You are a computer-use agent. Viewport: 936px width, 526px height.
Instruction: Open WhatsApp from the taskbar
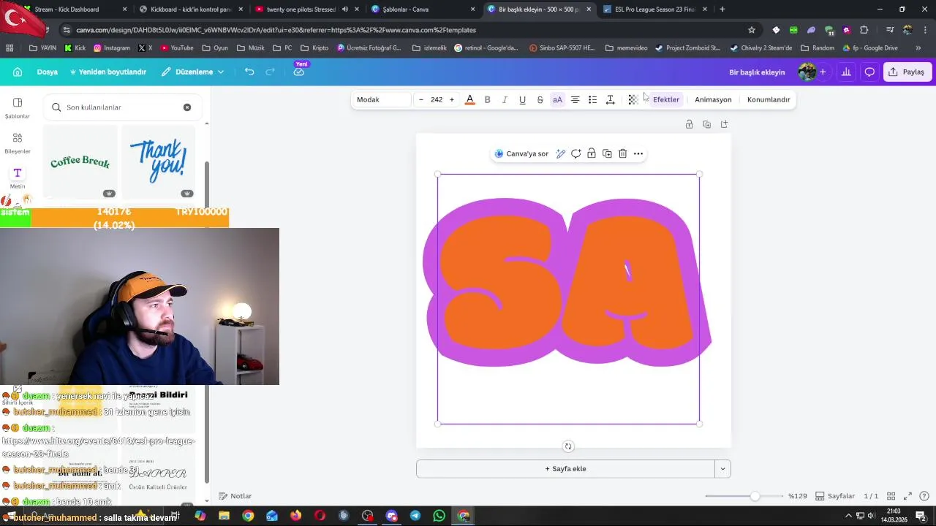click(x=439, y=516)
